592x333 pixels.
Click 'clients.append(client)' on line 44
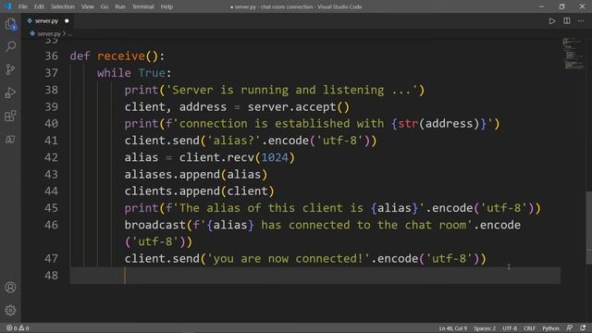(x=200, y=191)
